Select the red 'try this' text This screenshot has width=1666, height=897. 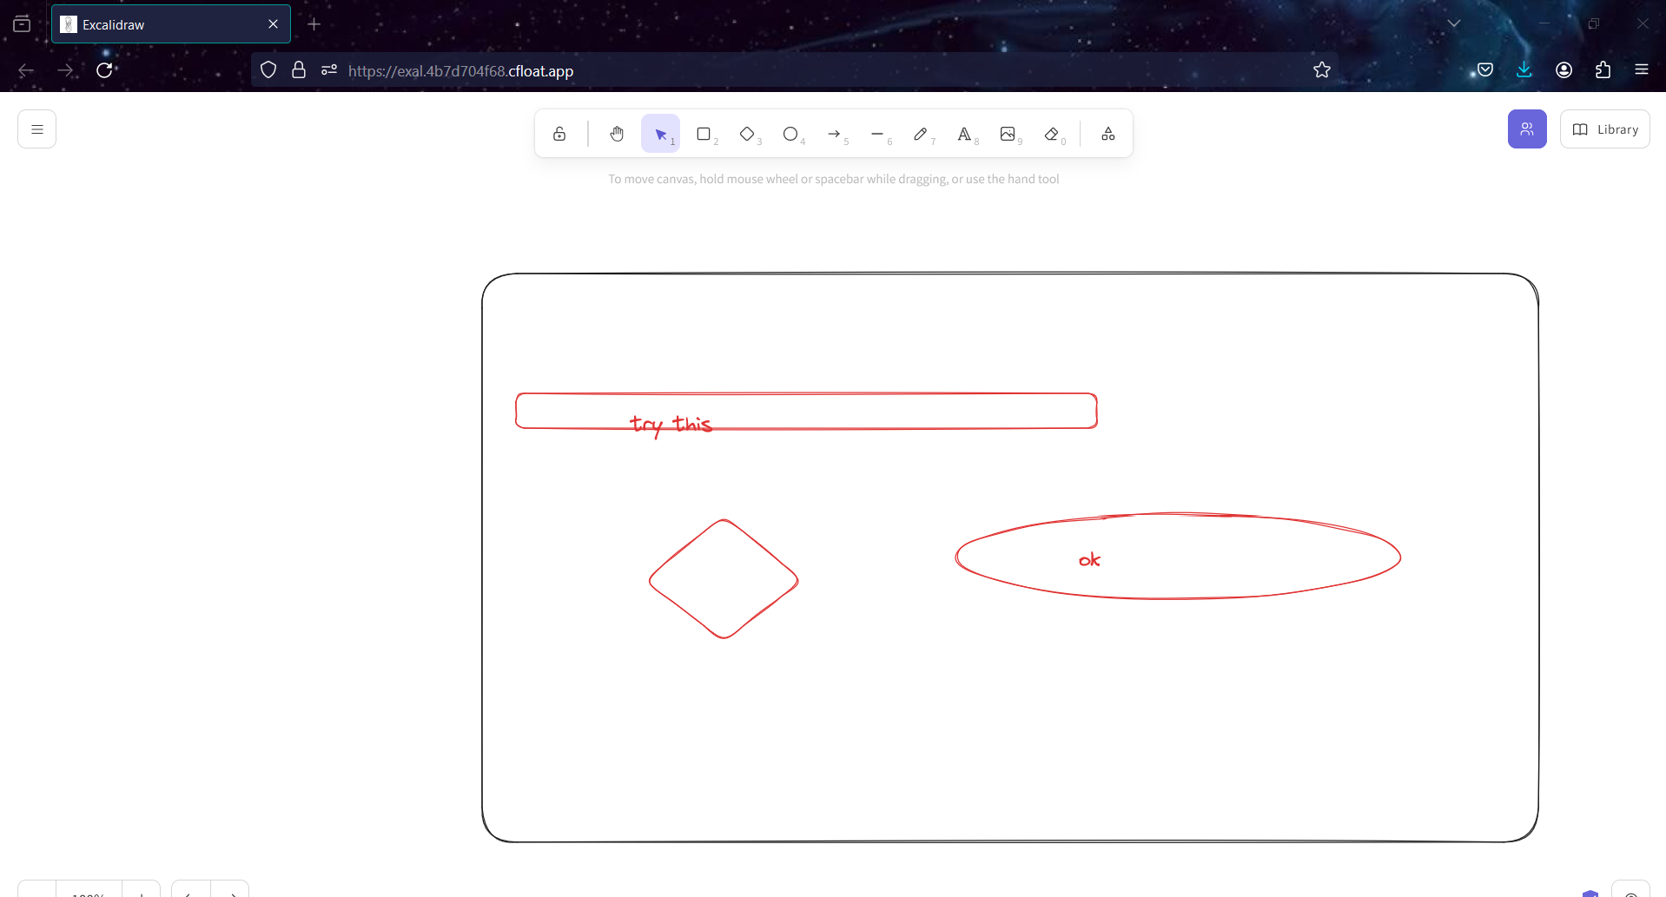tap(671, 425)
